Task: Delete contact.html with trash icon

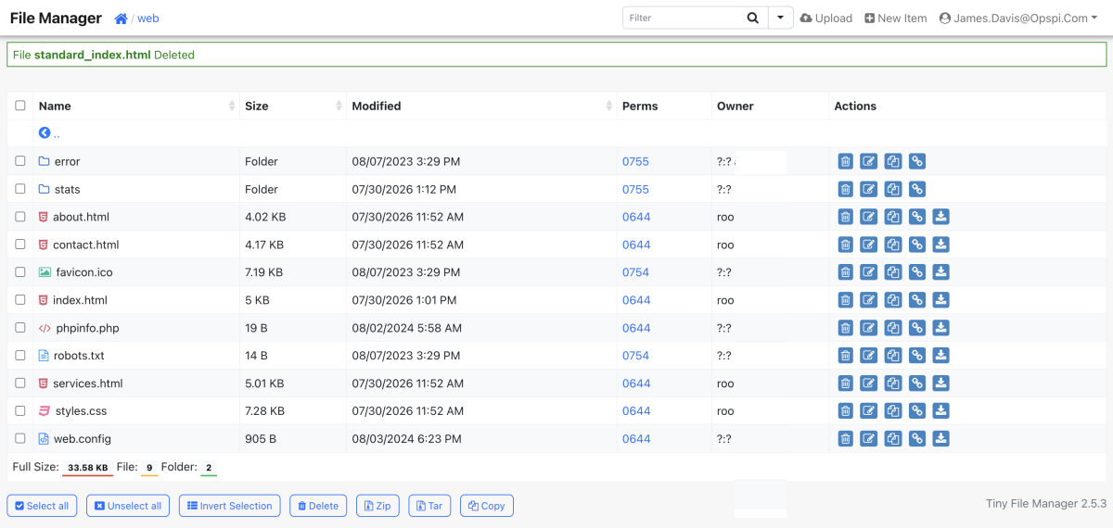Action: click(x=845, y=245)
